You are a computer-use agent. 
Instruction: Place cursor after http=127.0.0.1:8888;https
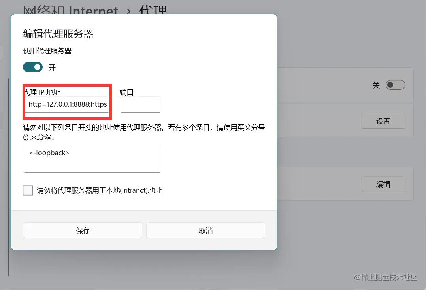pos(107,104)
